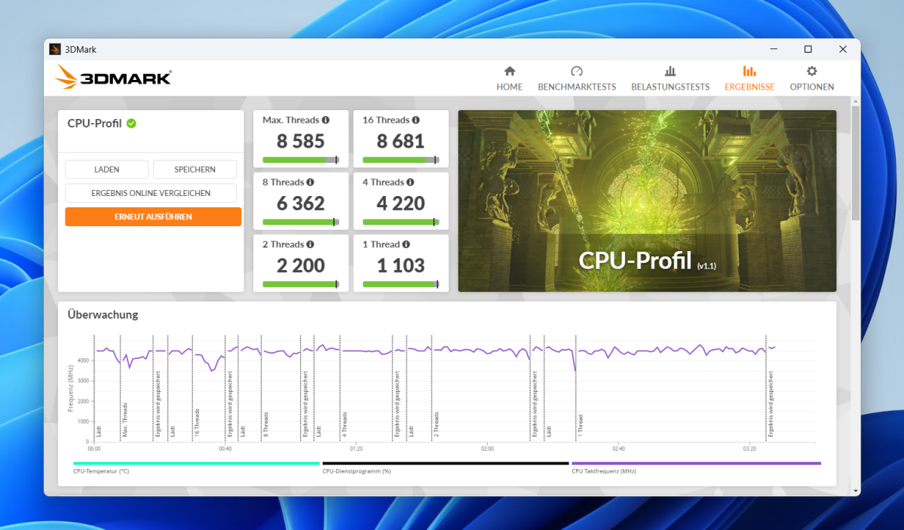This screenshot has width=904, height=530.
Task: Click the orange bars icon above ERGEBNISSE
Action: click(749, 71)
